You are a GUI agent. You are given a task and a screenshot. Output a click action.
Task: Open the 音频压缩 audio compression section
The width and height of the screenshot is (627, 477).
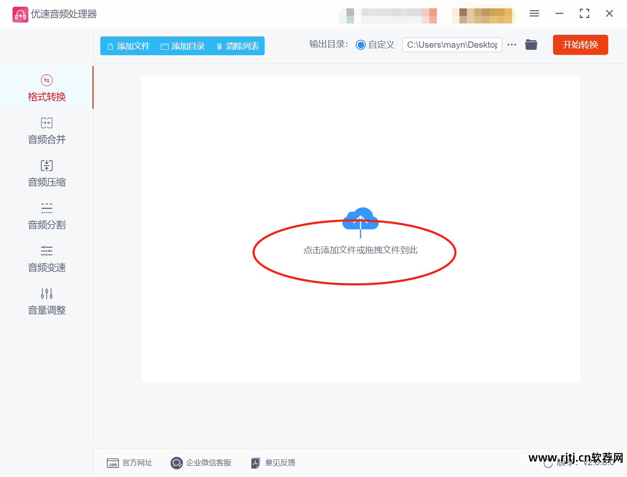(46, 173)
